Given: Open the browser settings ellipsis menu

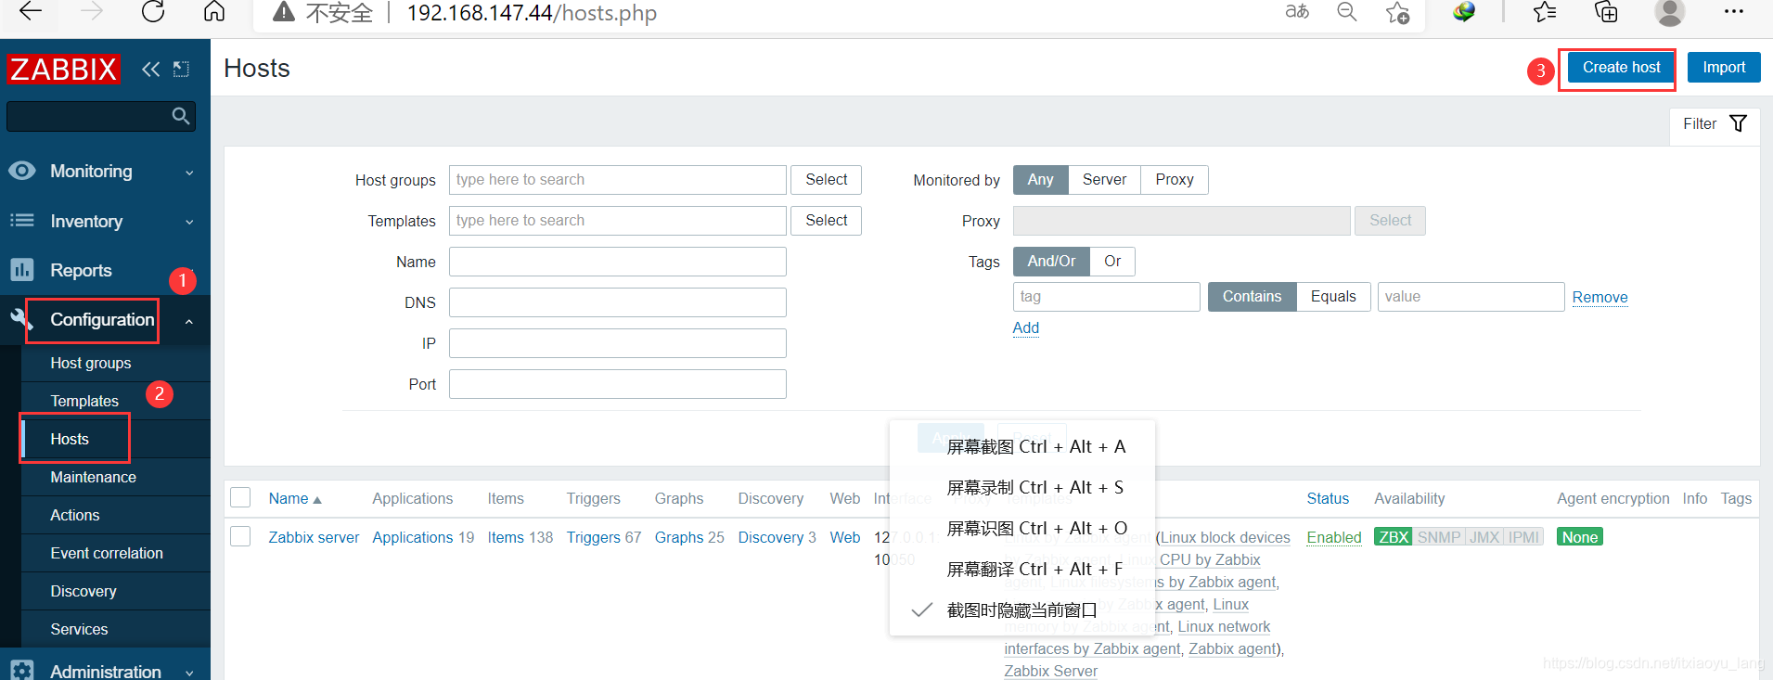Looking at the screenshot, I should pos(1733,11).
